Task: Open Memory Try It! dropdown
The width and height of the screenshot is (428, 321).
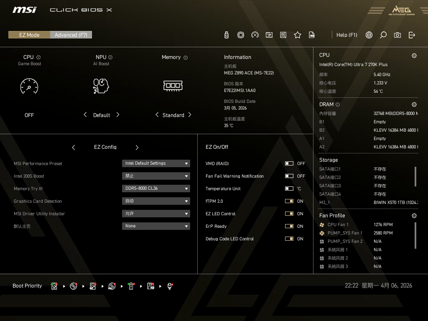Action: (x=156, y=189)
